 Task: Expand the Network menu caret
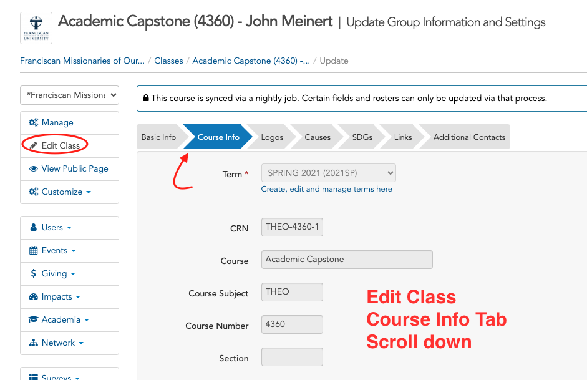coord(81,344)
